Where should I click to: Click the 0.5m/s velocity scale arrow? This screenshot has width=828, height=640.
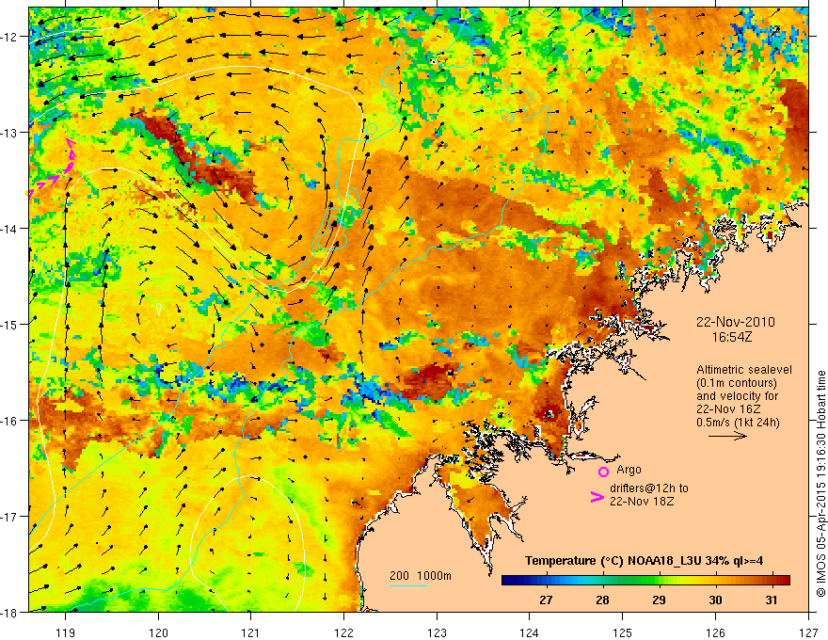click(x=727, y=436)
